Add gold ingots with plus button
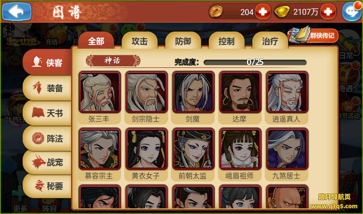 [x=328, y=12]
